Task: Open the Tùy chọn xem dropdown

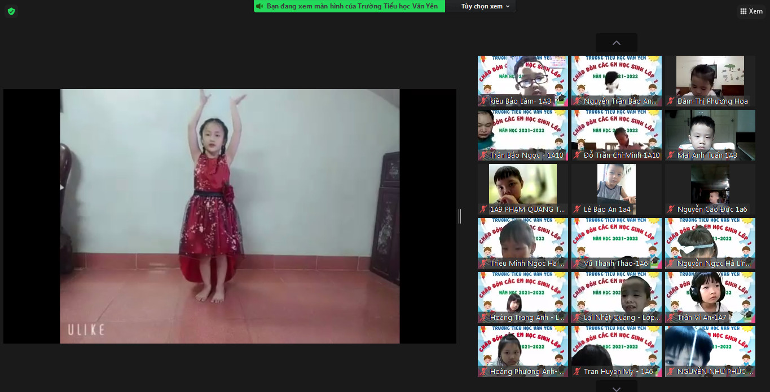Action: click(x=485, y=6)
